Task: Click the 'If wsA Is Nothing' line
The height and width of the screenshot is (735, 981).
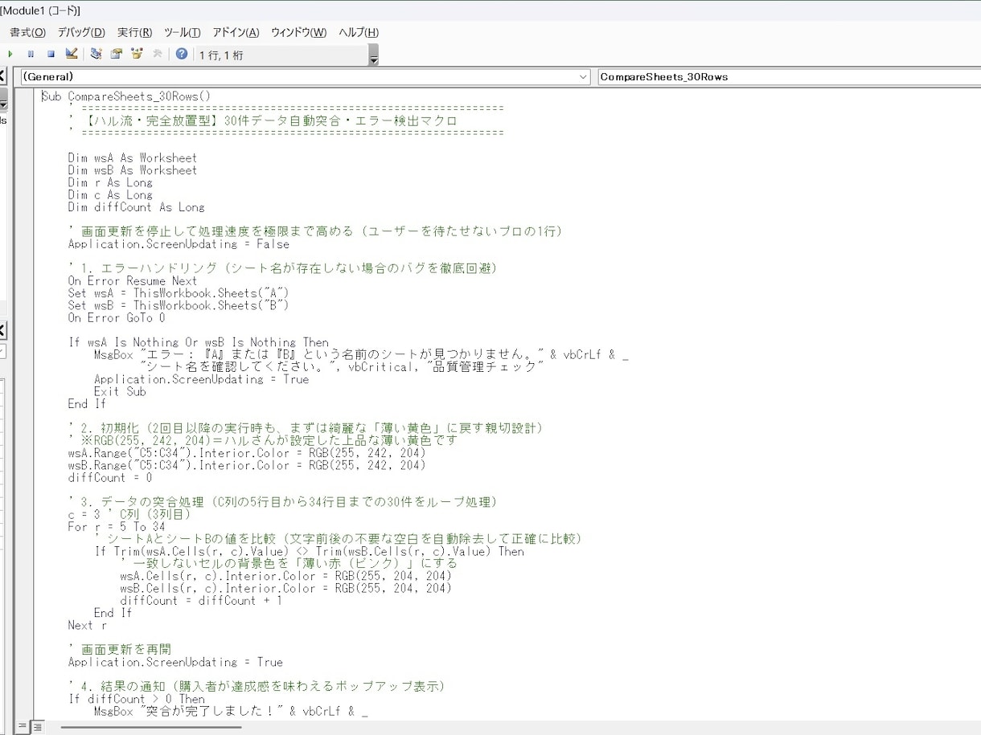Action: coord(199,342)
